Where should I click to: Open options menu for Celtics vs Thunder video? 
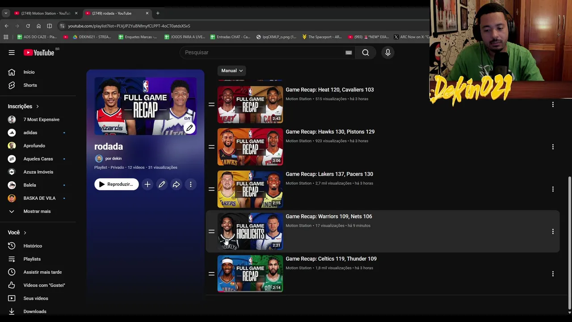pyautogui.click(x=553, y=274)
